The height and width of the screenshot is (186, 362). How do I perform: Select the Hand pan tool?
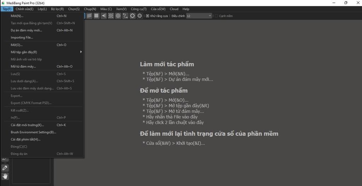pyautogui.click(x=5, y=176)
